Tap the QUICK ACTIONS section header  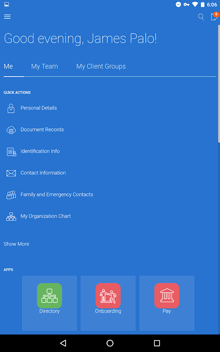point(17,93)
